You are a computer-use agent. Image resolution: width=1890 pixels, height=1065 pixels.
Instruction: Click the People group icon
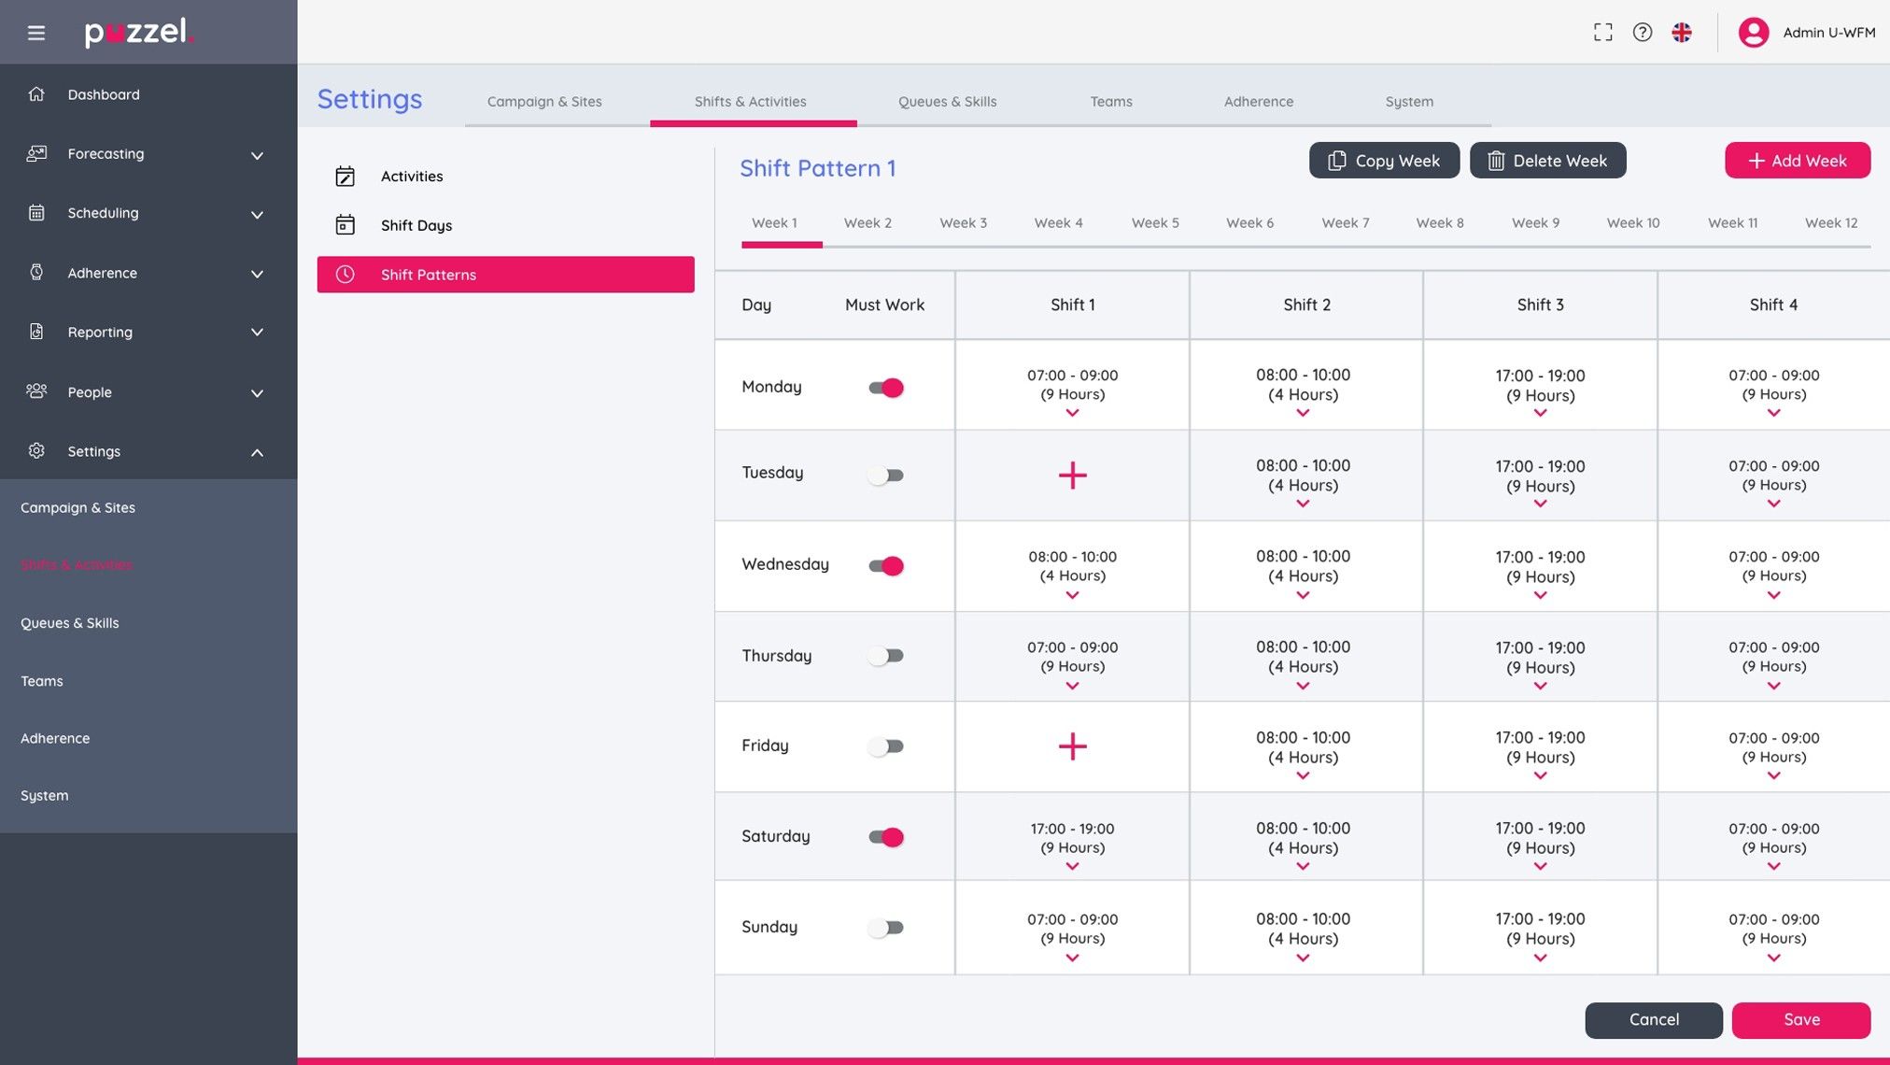pos(36,391)
